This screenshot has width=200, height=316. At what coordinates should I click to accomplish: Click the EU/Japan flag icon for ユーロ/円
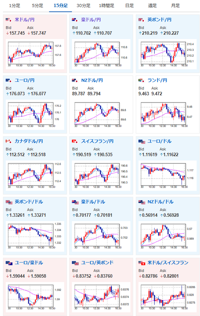pyautogui.click(x=9, y=80)
